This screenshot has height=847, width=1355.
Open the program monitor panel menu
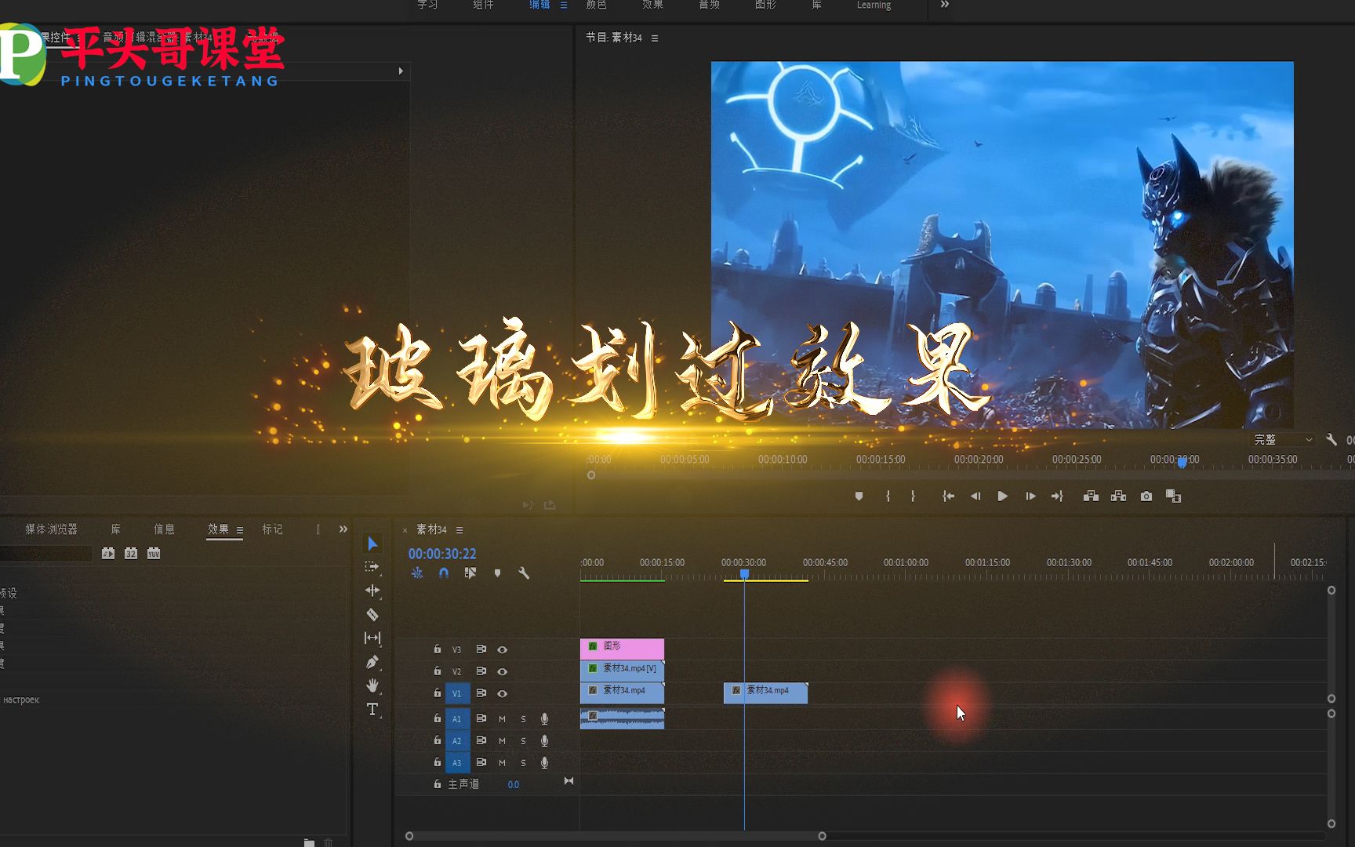tap(656, 38)
